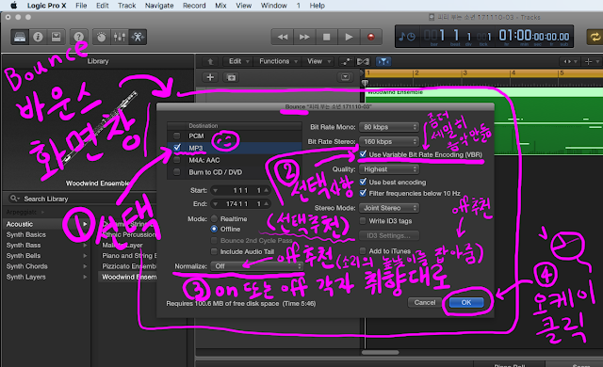Viewport: 603px width, 367px height.
Task: Click the Duplicate Track button
Action: [231, 77]
